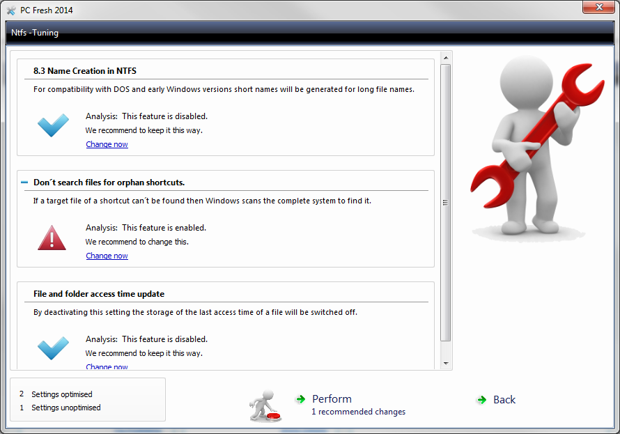This screenshot has height=434, width=620.
Task: Click the blue checkmark for access time update
Action: coord(53,348)
